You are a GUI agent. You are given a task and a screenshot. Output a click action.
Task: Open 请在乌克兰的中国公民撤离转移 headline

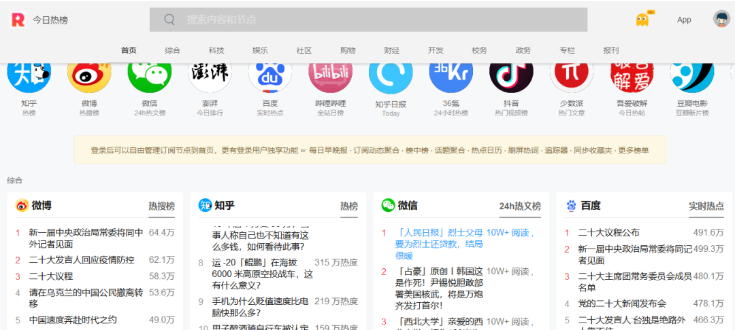(x=86, y=299)
